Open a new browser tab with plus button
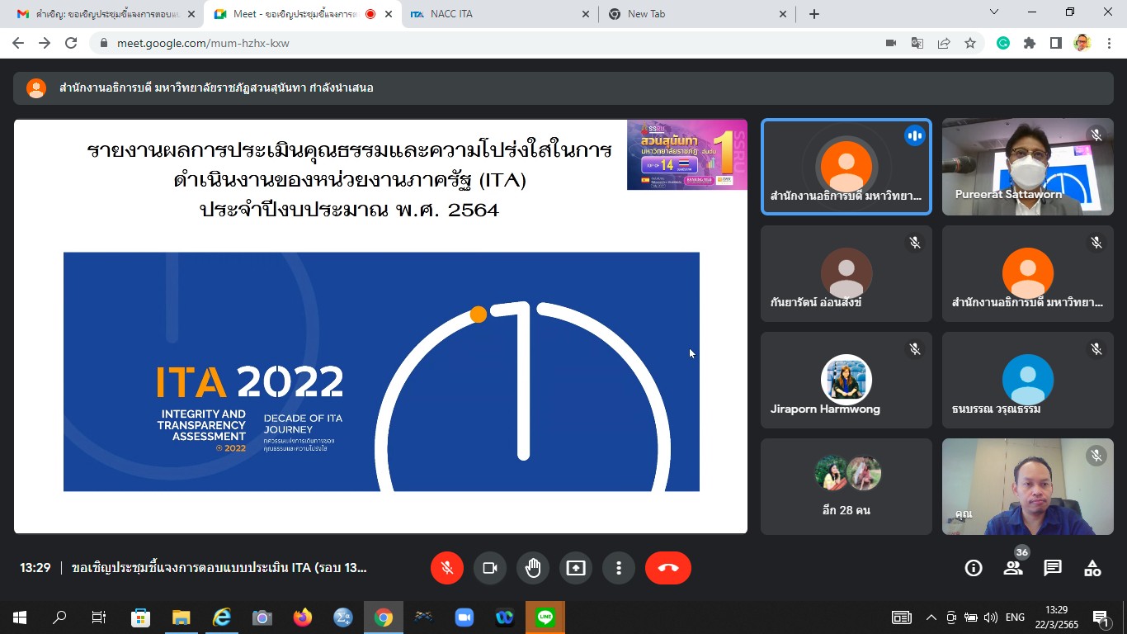This screenshot has height=634, width=1127. tap(814, 14)
